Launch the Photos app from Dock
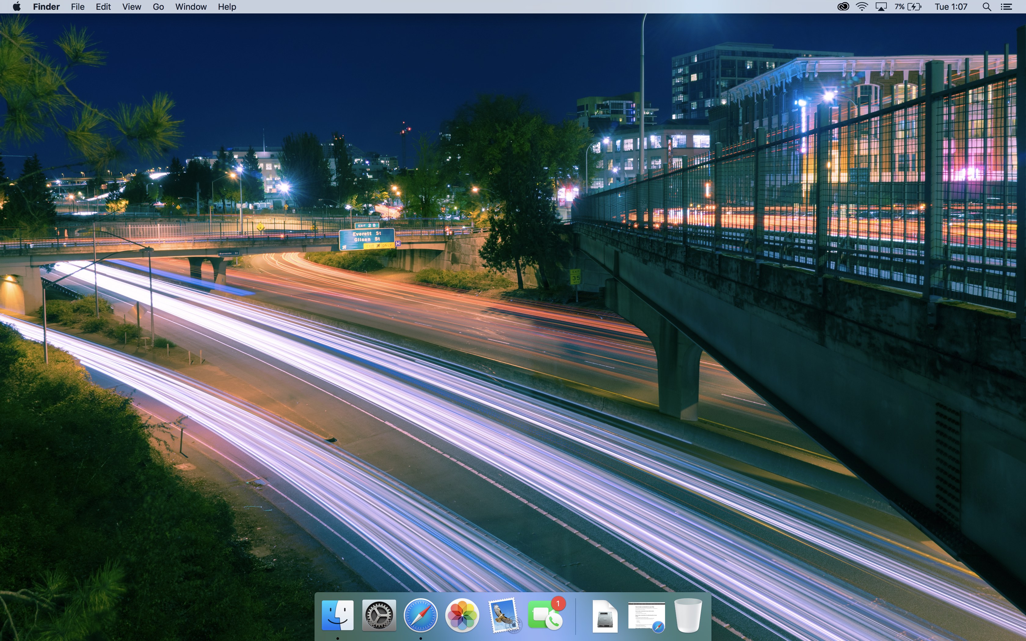Screen dimensions: 1026x641 click(x=462, y=615)
